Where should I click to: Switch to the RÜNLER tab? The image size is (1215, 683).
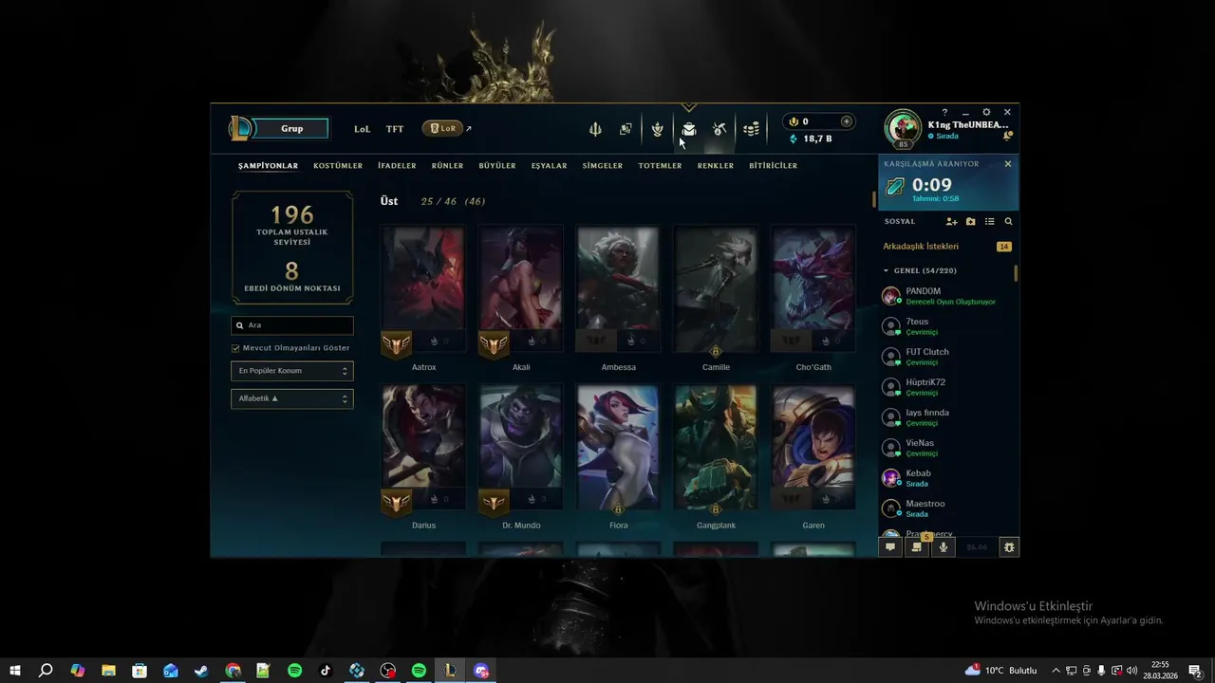click(447, 166)
